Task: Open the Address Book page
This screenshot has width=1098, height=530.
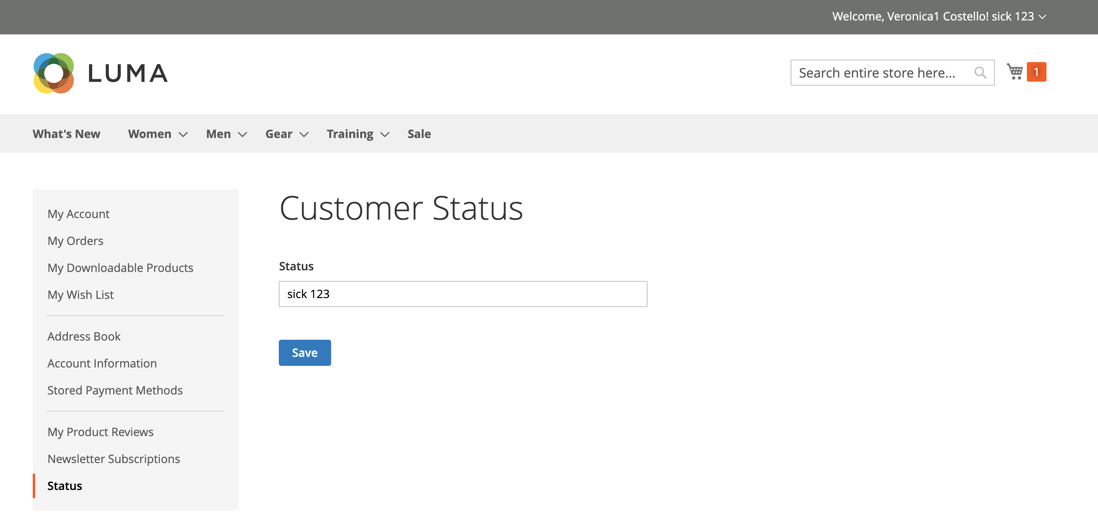Action: [x=84, y=336]
